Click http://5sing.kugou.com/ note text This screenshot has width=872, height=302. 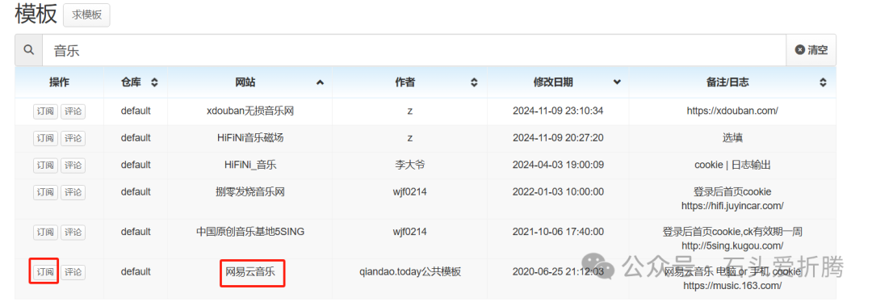pyautogui.click(x=732, y=245)
